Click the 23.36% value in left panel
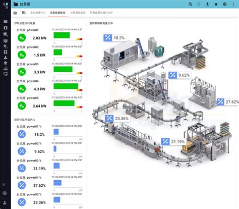 (39, 202)
